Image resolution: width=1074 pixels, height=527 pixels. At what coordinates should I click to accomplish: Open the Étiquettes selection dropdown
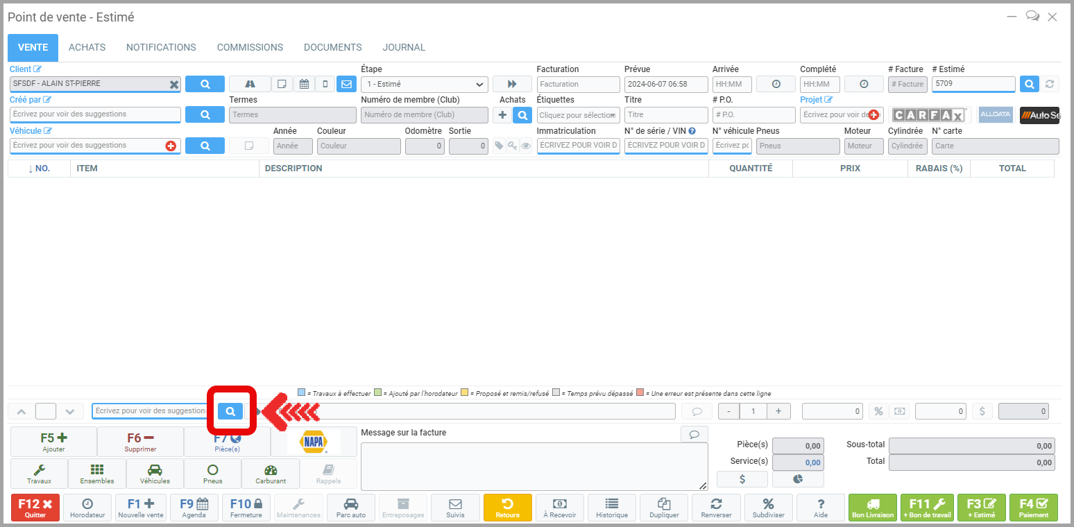[577, 115]
